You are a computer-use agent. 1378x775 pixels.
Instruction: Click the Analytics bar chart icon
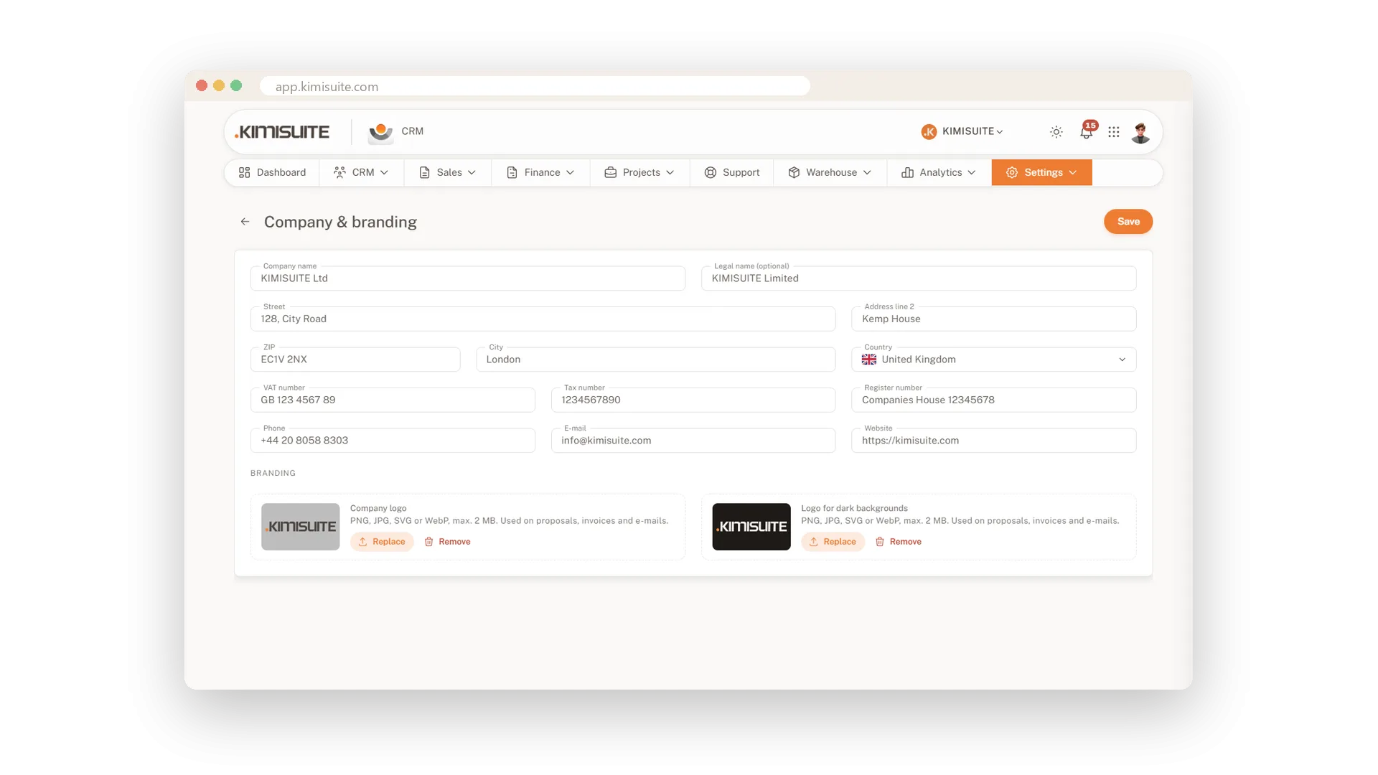click(x=908, y=172)
